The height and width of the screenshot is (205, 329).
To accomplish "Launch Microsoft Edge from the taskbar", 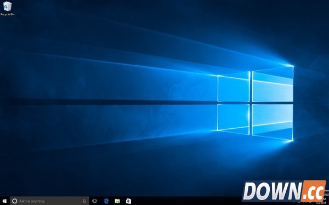I will tap(106, 201).
